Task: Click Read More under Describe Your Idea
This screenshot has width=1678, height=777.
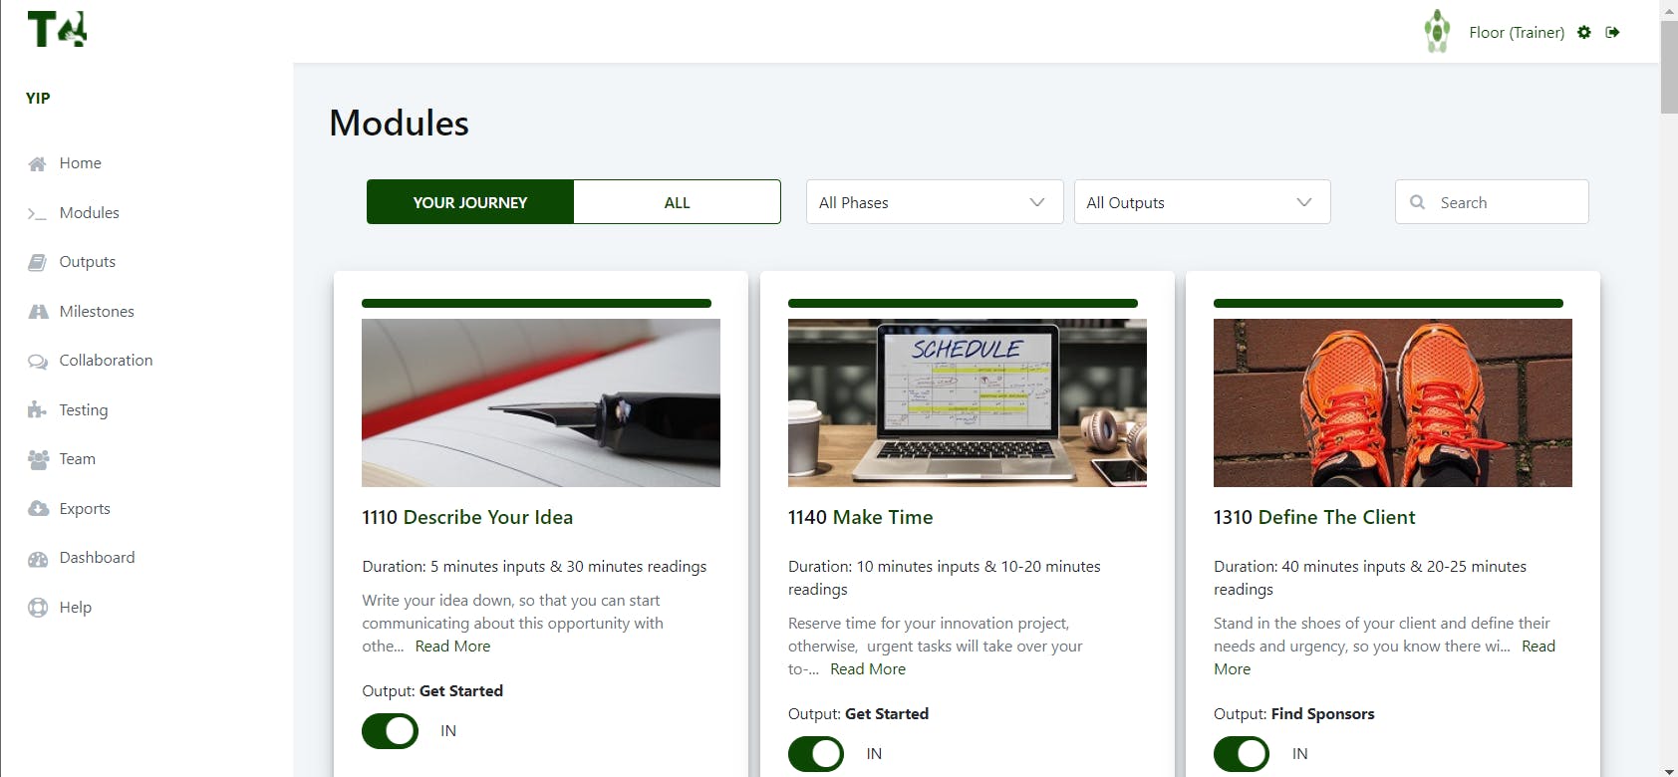Action: click(452, 647)
